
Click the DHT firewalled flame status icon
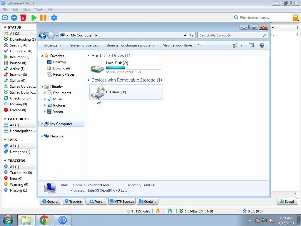click(x=158, y=211)
